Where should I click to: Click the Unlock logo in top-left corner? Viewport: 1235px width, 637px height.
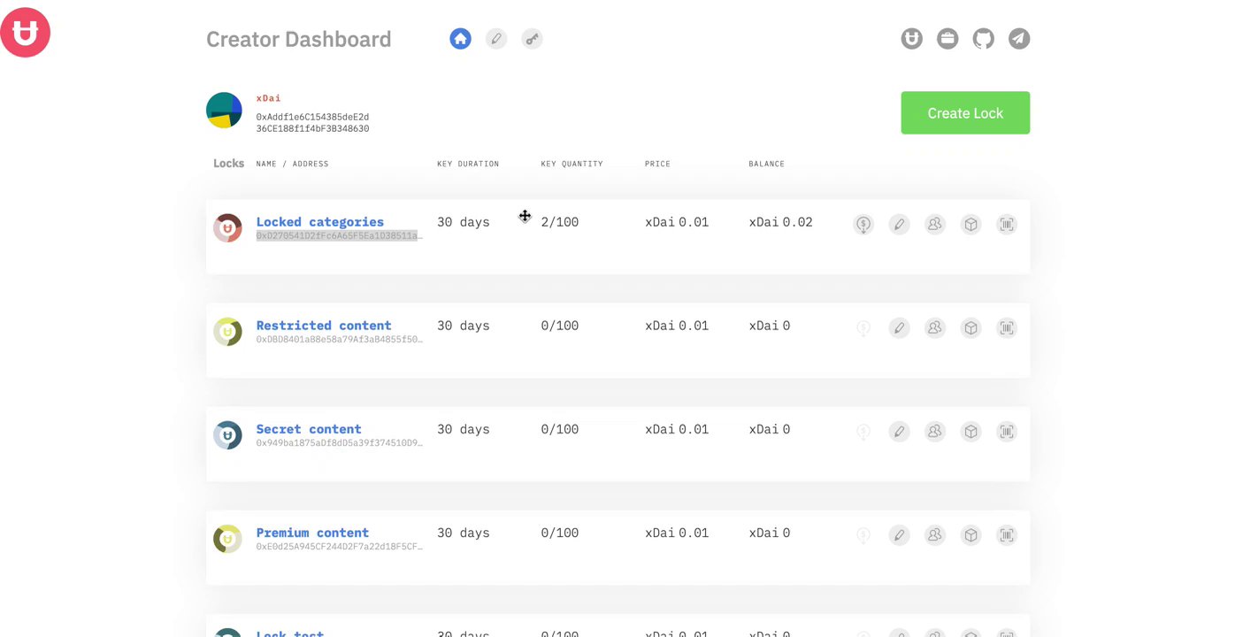point(25,33)
